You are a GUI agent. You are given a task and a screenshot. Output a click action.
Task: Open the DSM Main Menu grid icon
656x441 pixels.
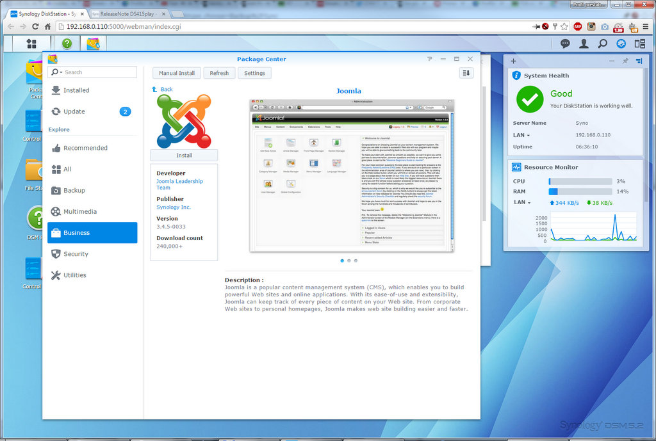coord(31,44)
